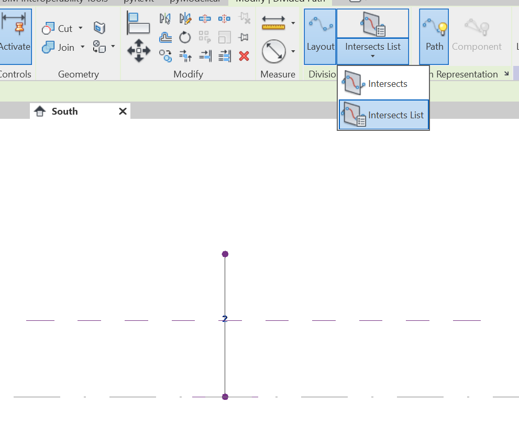Click the Unpin tool icon
The height and width of the screenshot is (436, 519).
[x=244, y=18]
